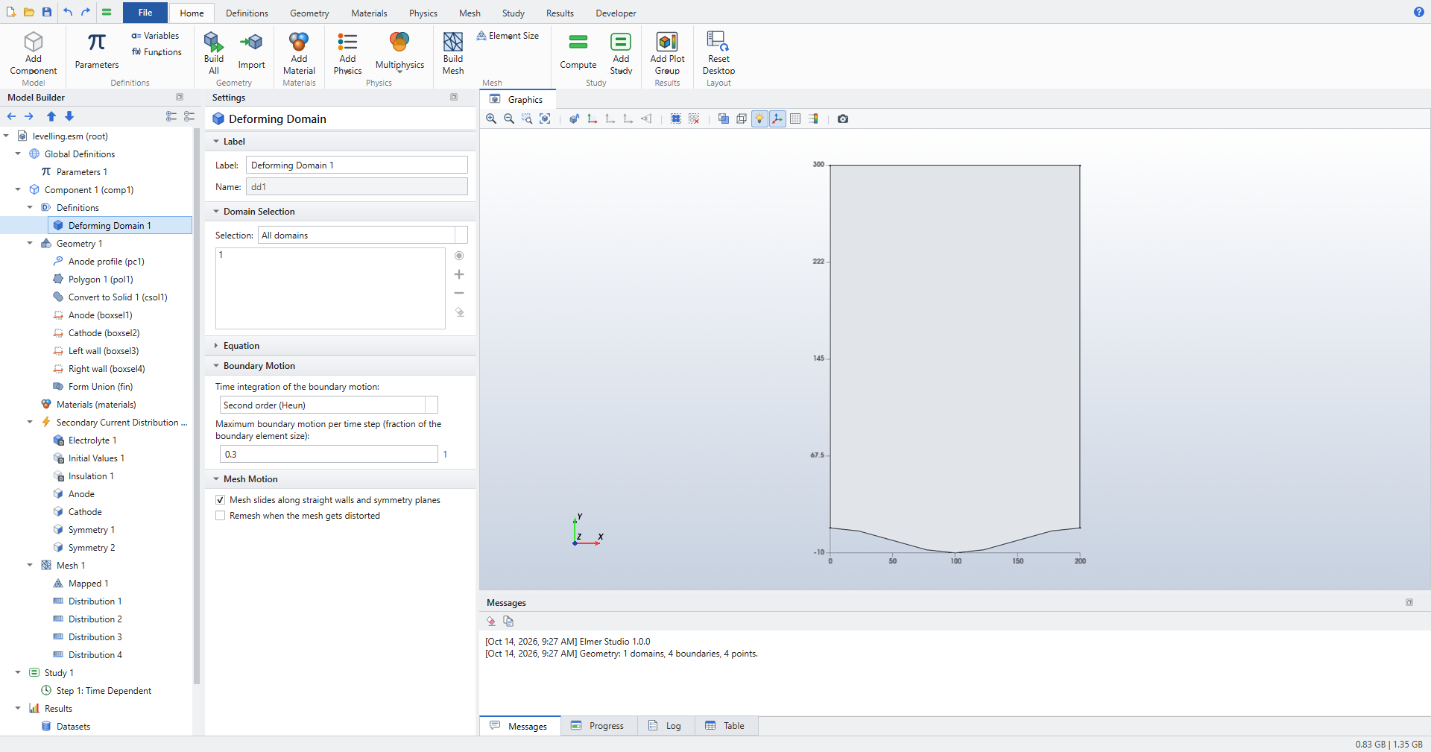Viewport: 1431px width, 752px height.
Task: Open the Results ribbon tab
Action: [560, 13]
